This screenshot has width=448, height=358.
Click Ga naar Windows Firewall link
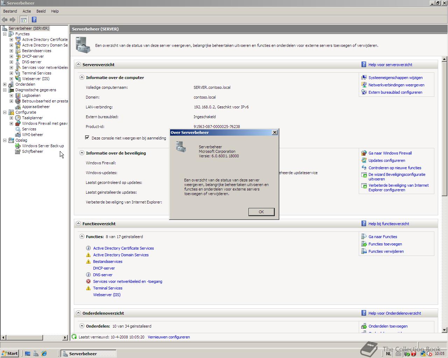tap(390, 153)
